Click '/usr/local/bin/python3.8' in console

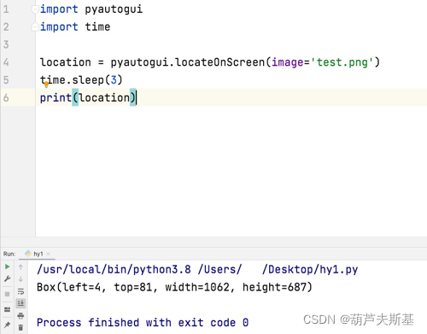tap(114, 269)
